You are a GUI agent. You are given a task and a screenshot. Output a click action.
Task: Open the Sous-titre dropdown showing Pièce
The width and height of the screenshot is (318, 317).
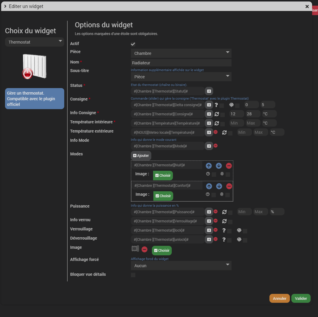click(181, 77)
